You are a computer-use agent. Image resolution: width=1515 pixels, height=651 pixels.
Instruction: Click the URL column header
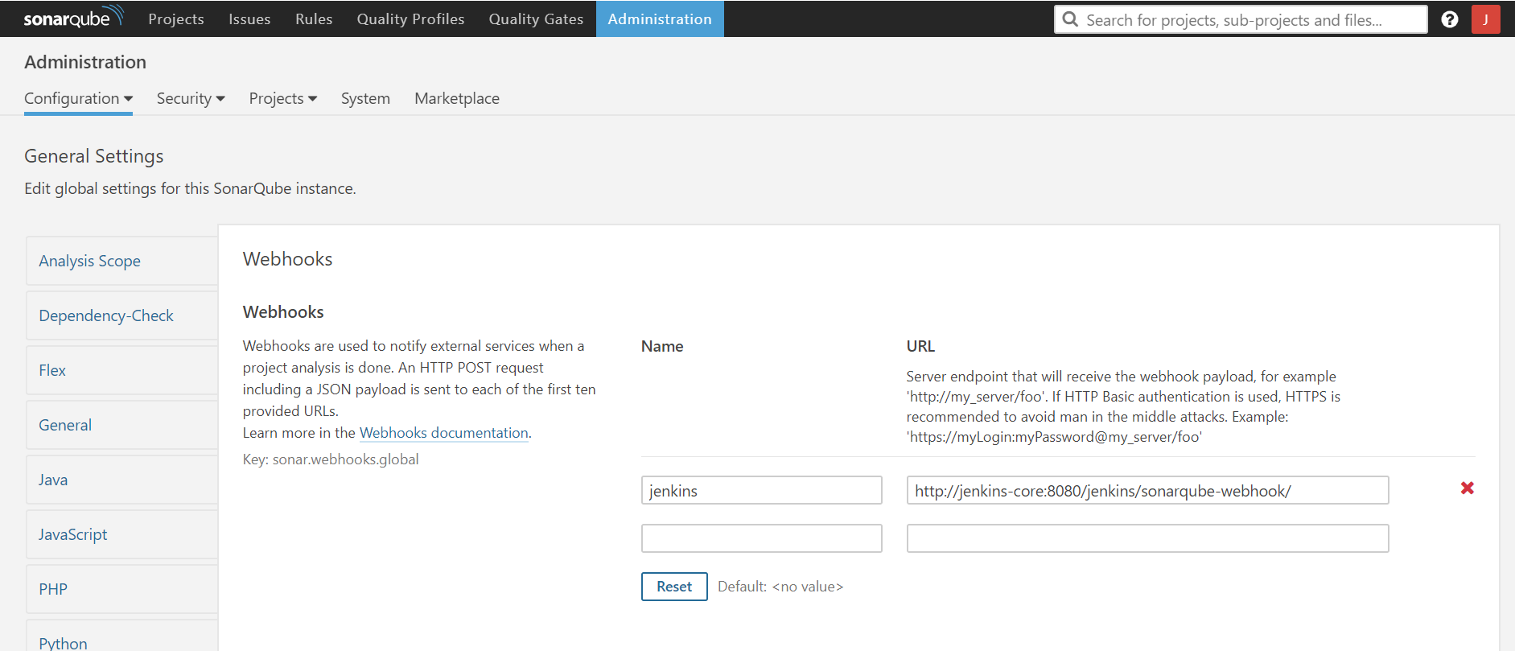tap(920, 346)
